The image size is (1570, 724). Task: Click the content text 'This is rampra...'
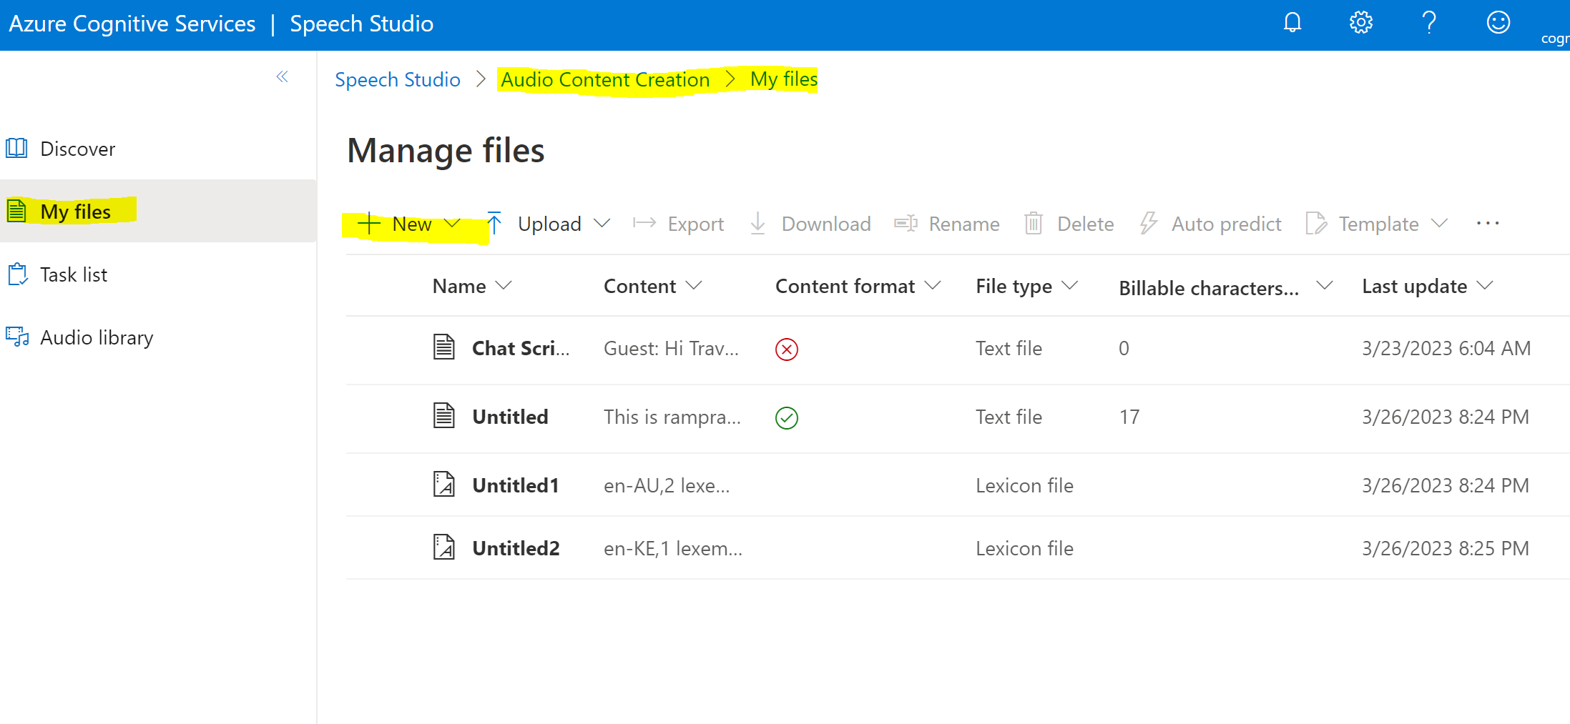click(672, 417)
